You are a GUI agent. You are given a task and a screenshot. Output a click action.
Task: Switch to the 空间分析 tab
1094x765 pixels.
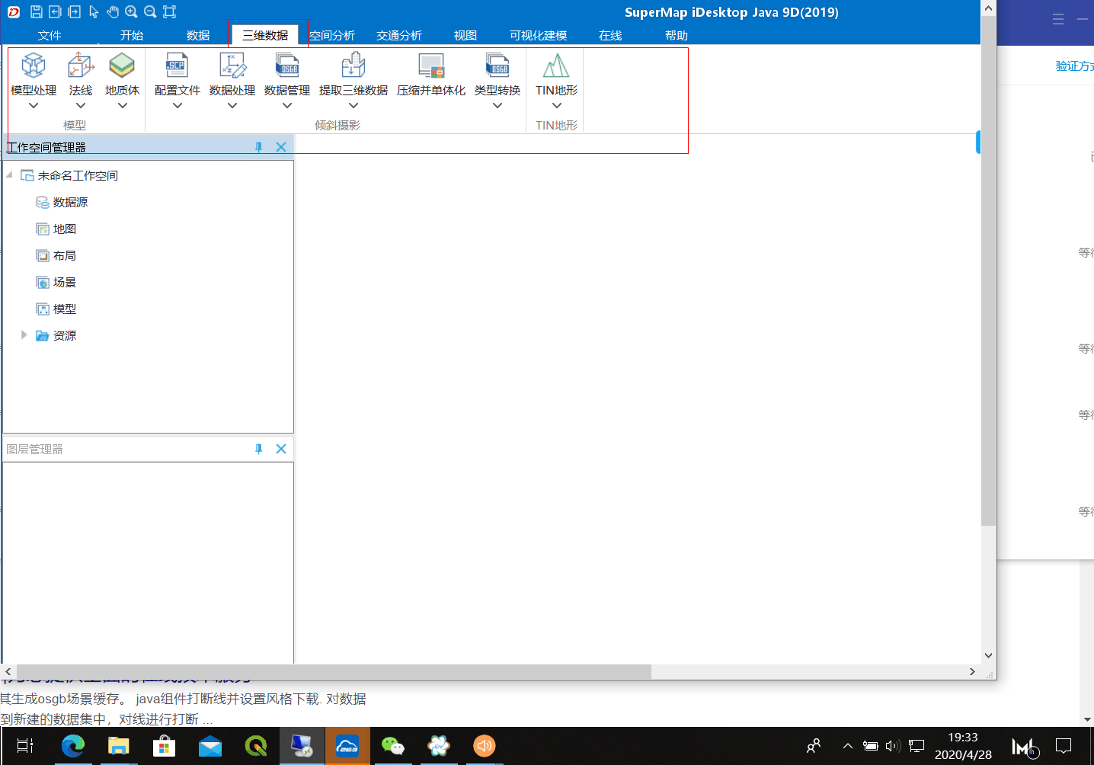pos(332,36)
